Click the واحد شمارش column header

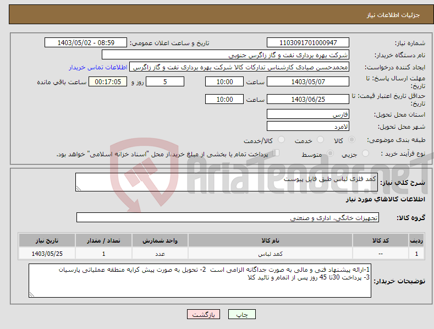tap(160, 240)
